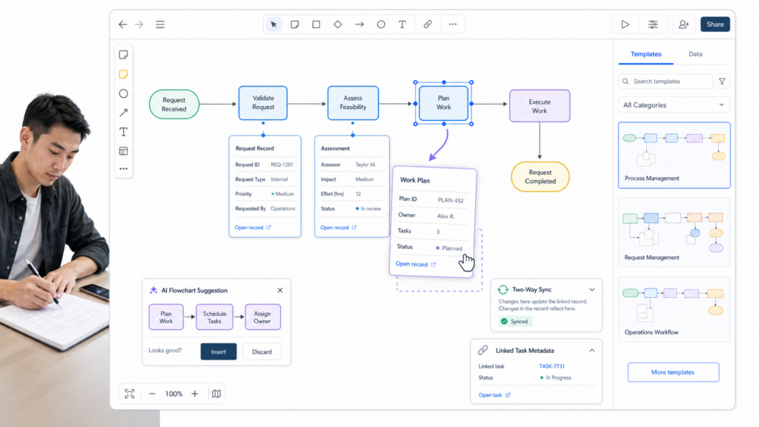Click the Synced status badge
759x427 pixels.
(x=515, y=322)
